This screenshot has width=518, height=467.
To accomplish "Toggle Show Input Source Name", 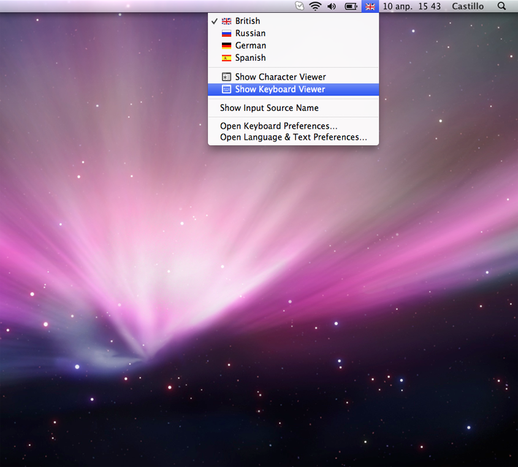I will (269, 108).
